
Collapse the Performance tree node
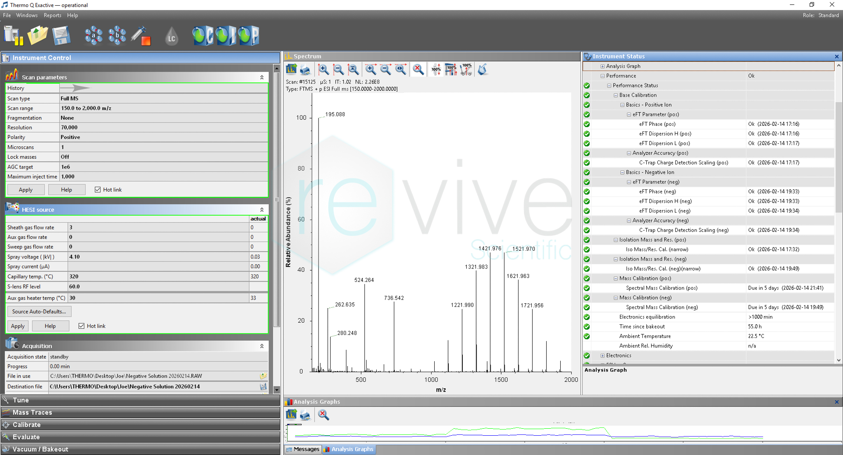(603, 76)
